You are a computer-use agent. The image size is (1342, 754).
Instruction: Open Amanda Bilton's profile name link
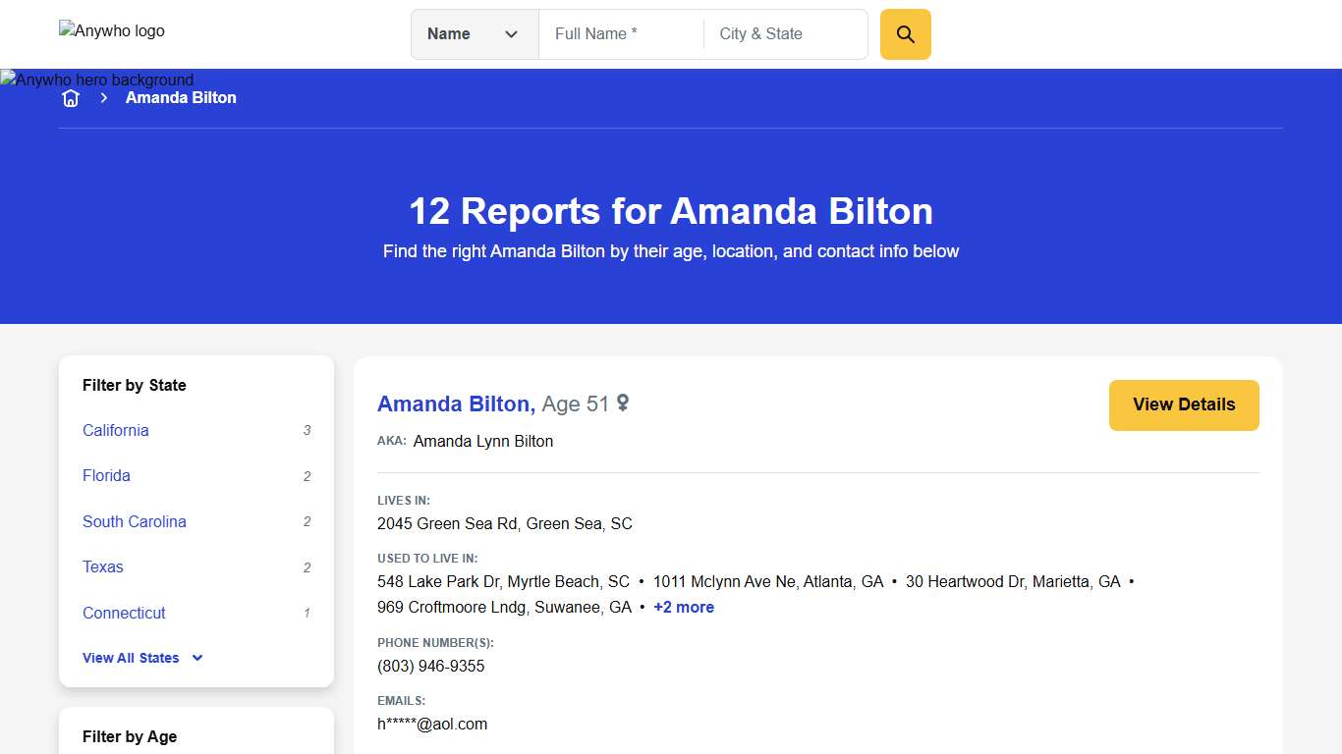tap(455, 404)
